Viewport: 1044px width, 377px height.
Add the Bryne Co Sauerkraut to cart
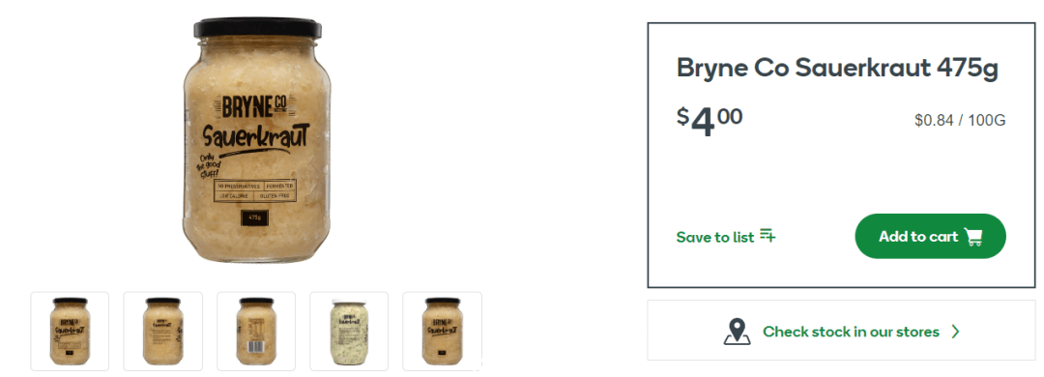930,237
